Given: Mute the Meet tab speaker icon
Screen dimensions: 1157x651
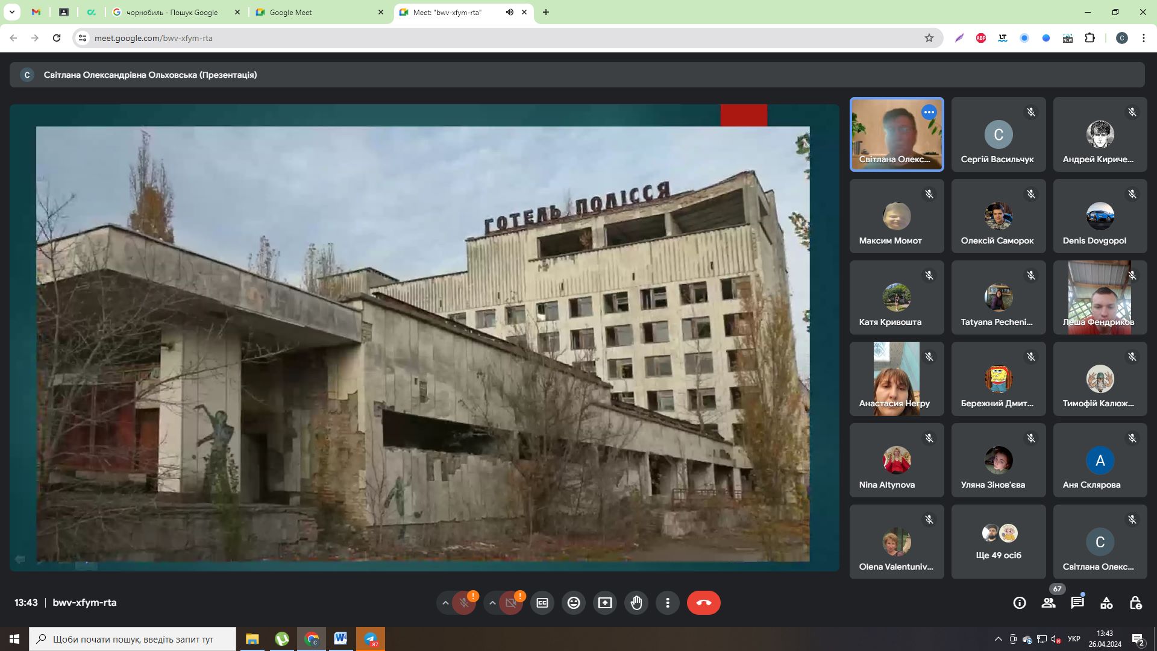Looking at the screenshot, I should (510, 12).
